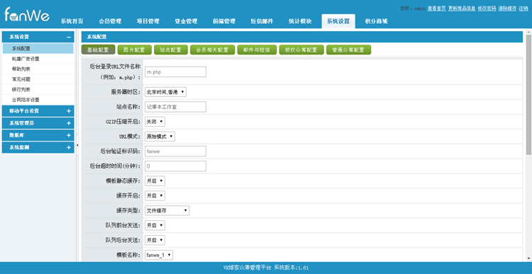Image resolution: width=532 pixels, height=274 pixels.
Task: Switch to the 会员相关配置 config tab
Action: 212,50
